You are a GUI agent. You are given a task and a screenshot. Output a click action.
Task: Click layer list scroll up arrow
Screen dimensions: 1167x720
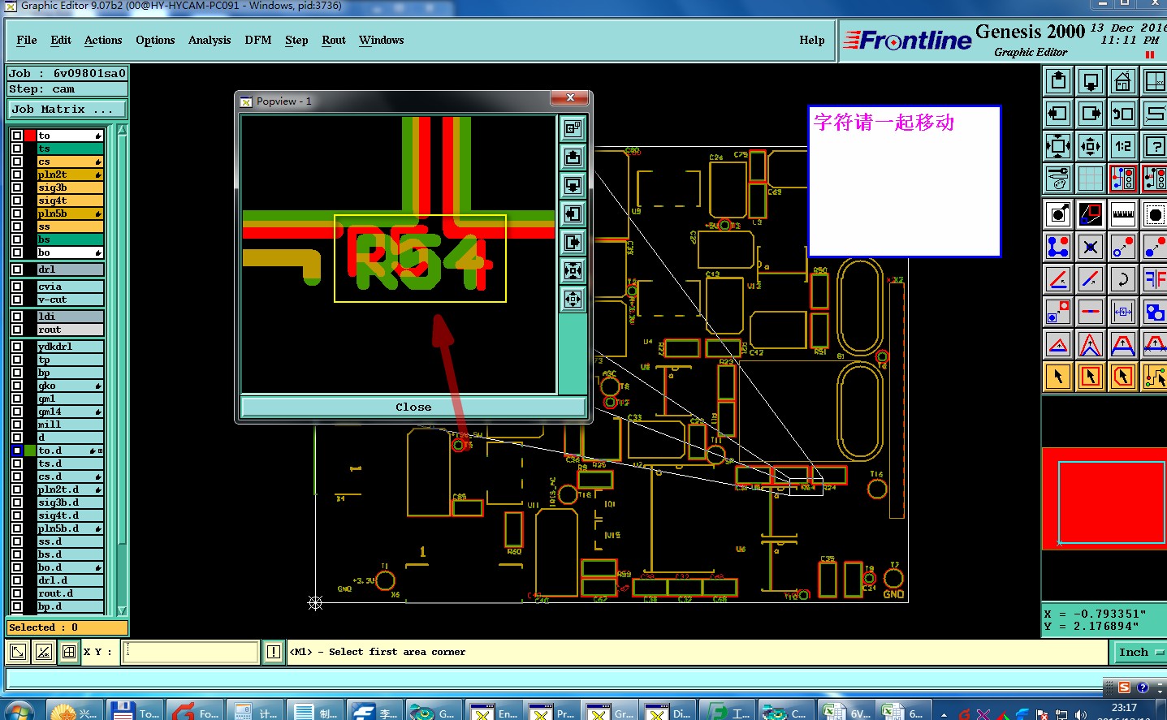tap(123, 130)
